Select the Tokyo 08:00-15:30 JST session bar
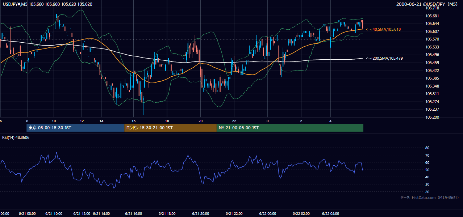The image size is (463, 217). pyautogui.click(x=75, y=128)
